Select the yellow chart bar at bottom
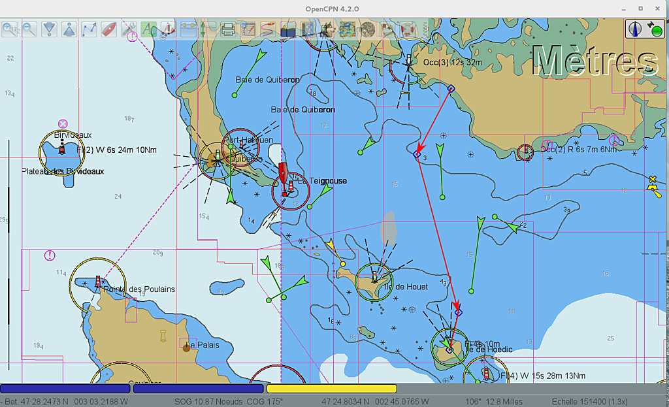 pos(331,388)
